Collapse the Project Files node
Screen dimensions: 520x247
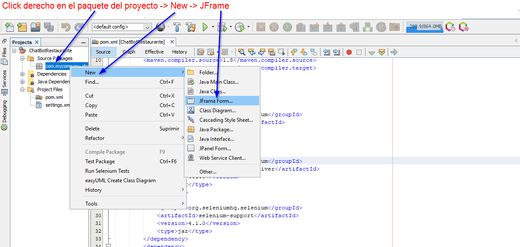click(x=22, y=89)
